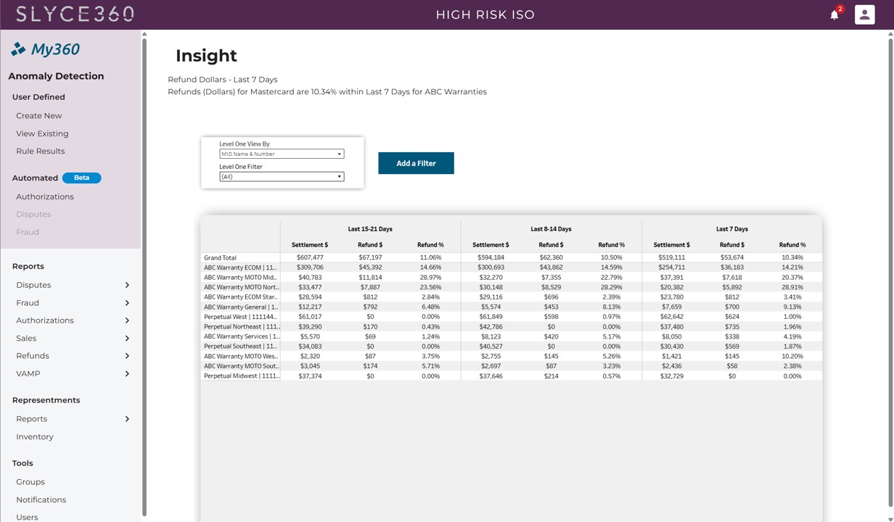Select ABC Warranty General row label

241,307
